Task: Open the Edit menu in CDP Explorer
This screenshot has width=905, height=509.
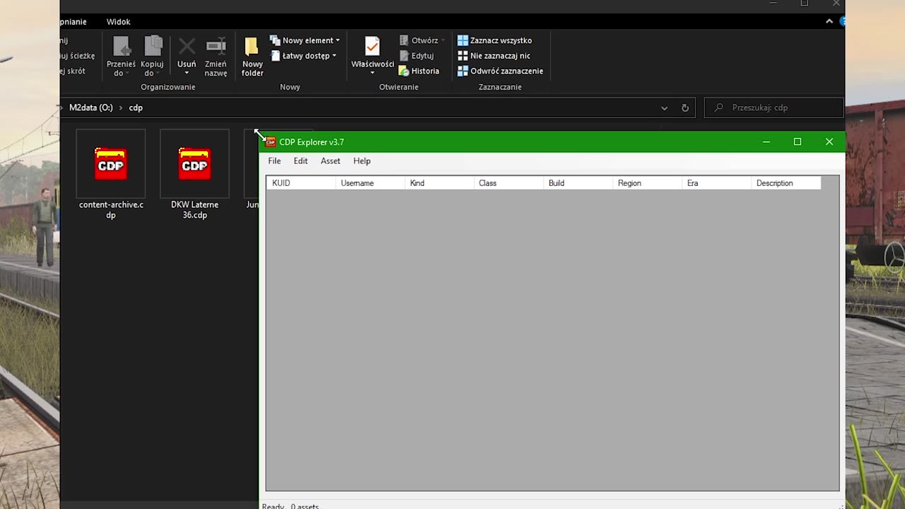Action: pos(300,161)
